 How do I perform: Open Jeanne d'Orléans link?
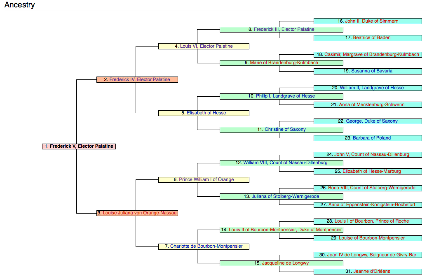(x=371, y=271)
